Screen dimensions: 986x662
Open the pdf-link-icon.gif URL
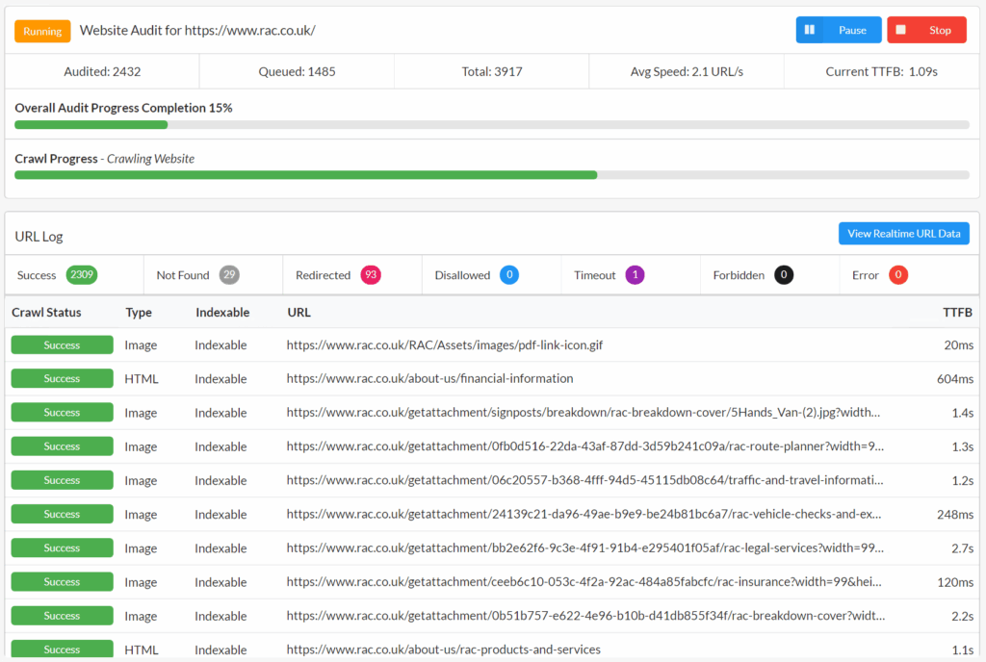point(444,345)
